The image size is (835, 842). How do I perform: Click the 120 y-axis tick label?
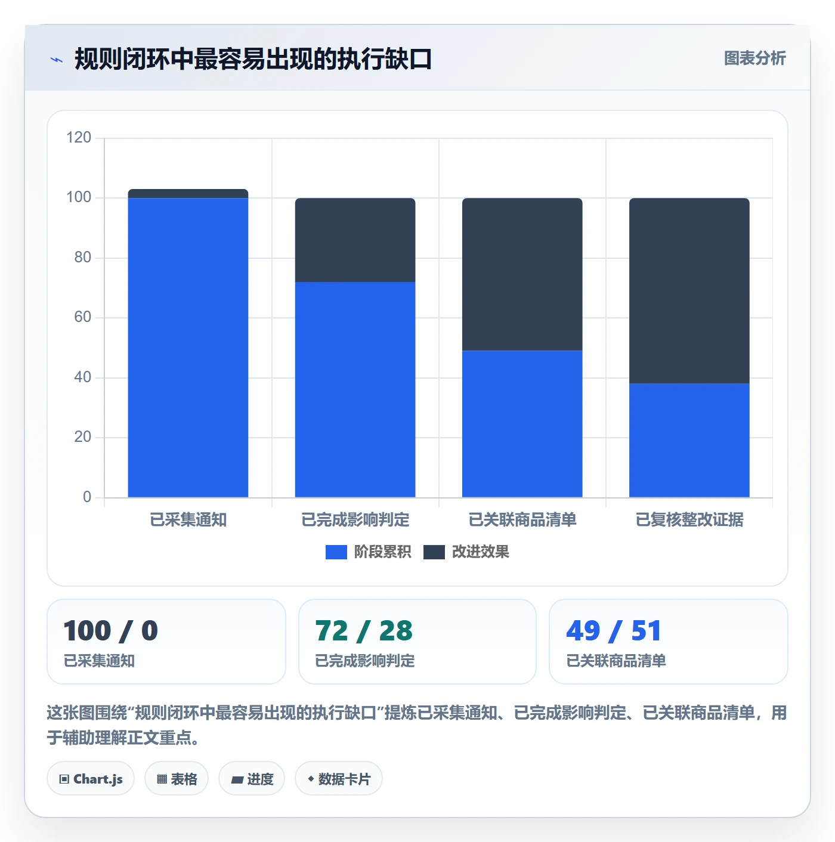click(x=79, y=138)
